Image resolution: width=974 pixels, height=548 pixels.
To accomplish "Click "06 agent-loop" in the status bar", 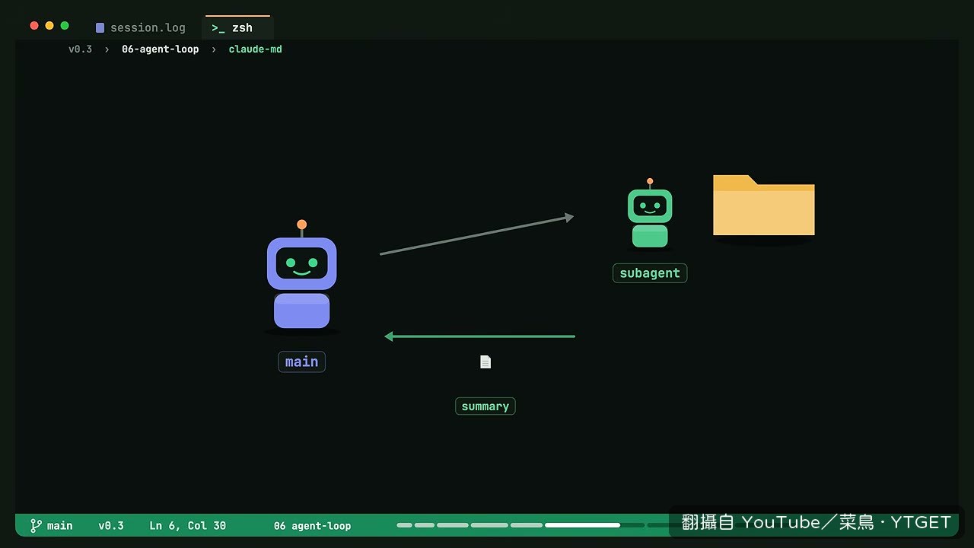I will tap(313, 525).
